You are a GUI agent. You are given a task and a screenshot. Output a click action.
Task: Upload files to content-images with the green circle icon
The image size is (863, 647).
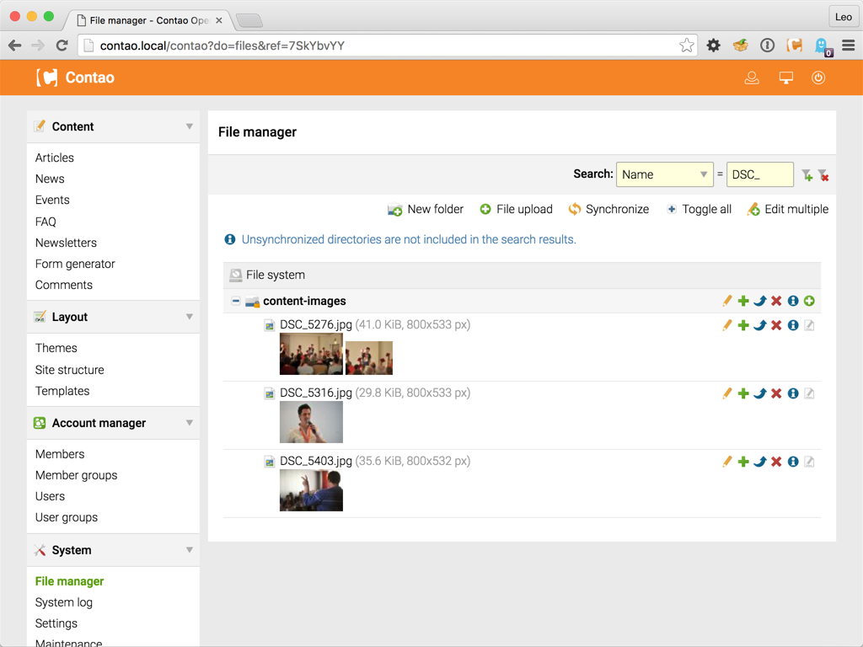(809, 301)
